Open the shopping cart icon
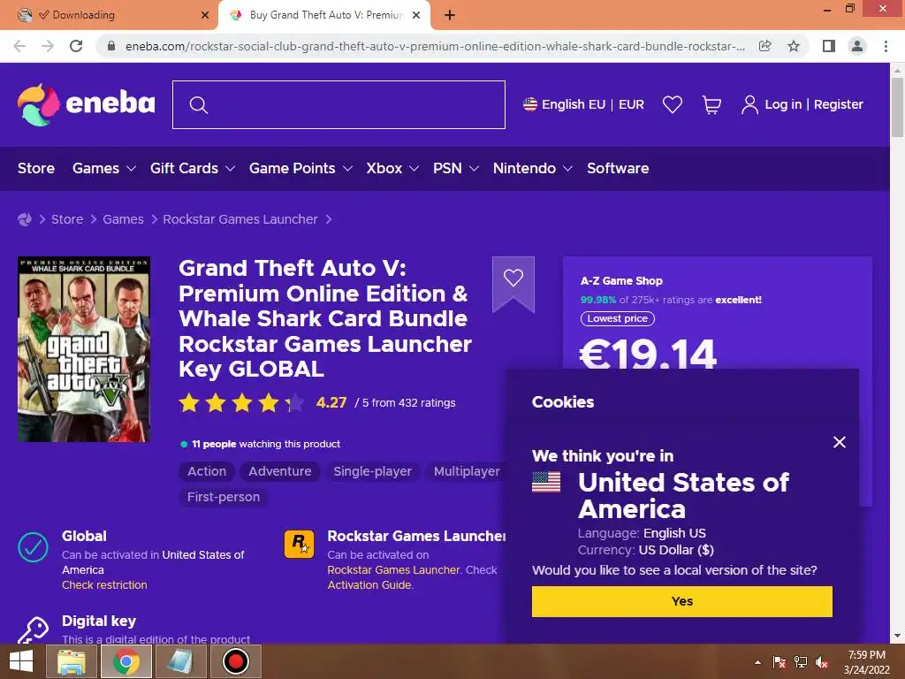Viewport: 905px width, 679px height. pos(711,104)
